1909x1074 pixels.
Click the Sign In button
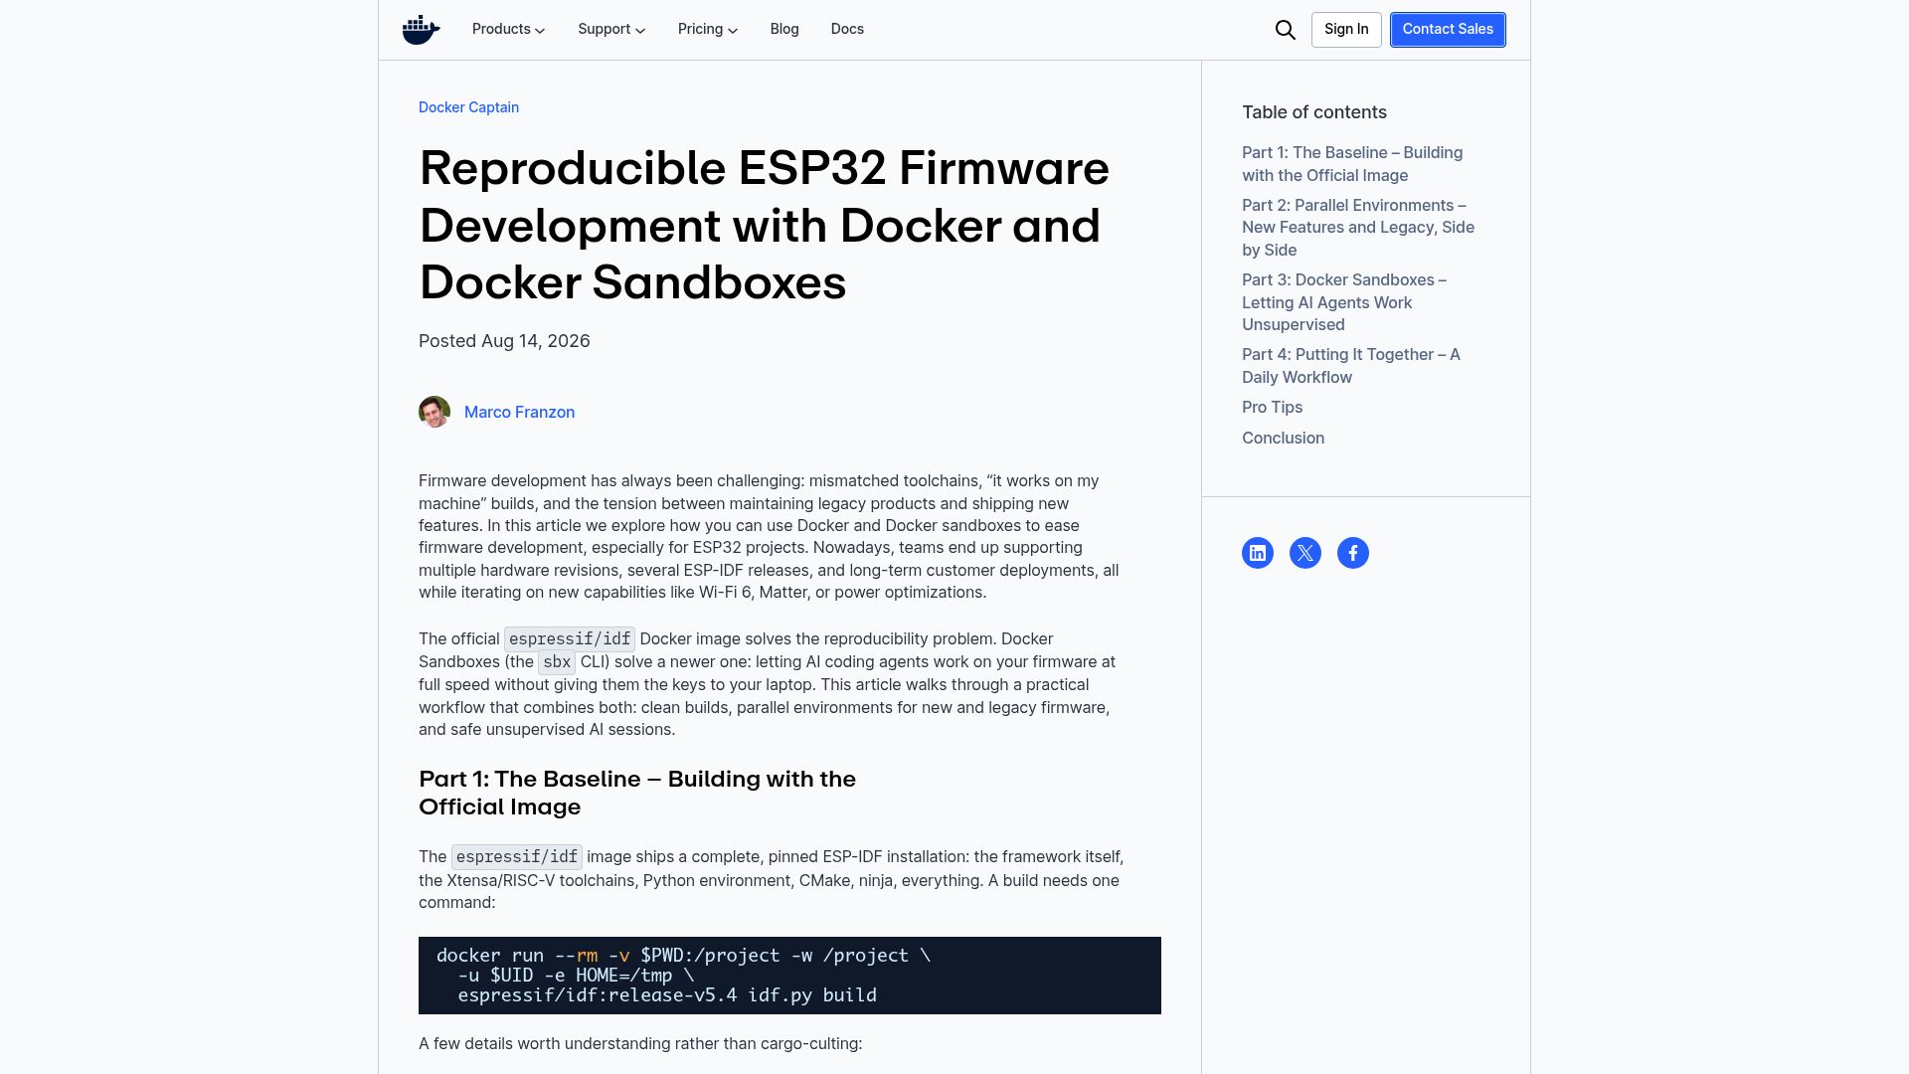click(x=1346, y=30)
